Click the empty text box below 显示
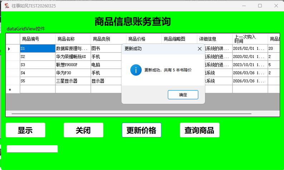The width and height of the screenshot is (284, 170). coord(32,149)
